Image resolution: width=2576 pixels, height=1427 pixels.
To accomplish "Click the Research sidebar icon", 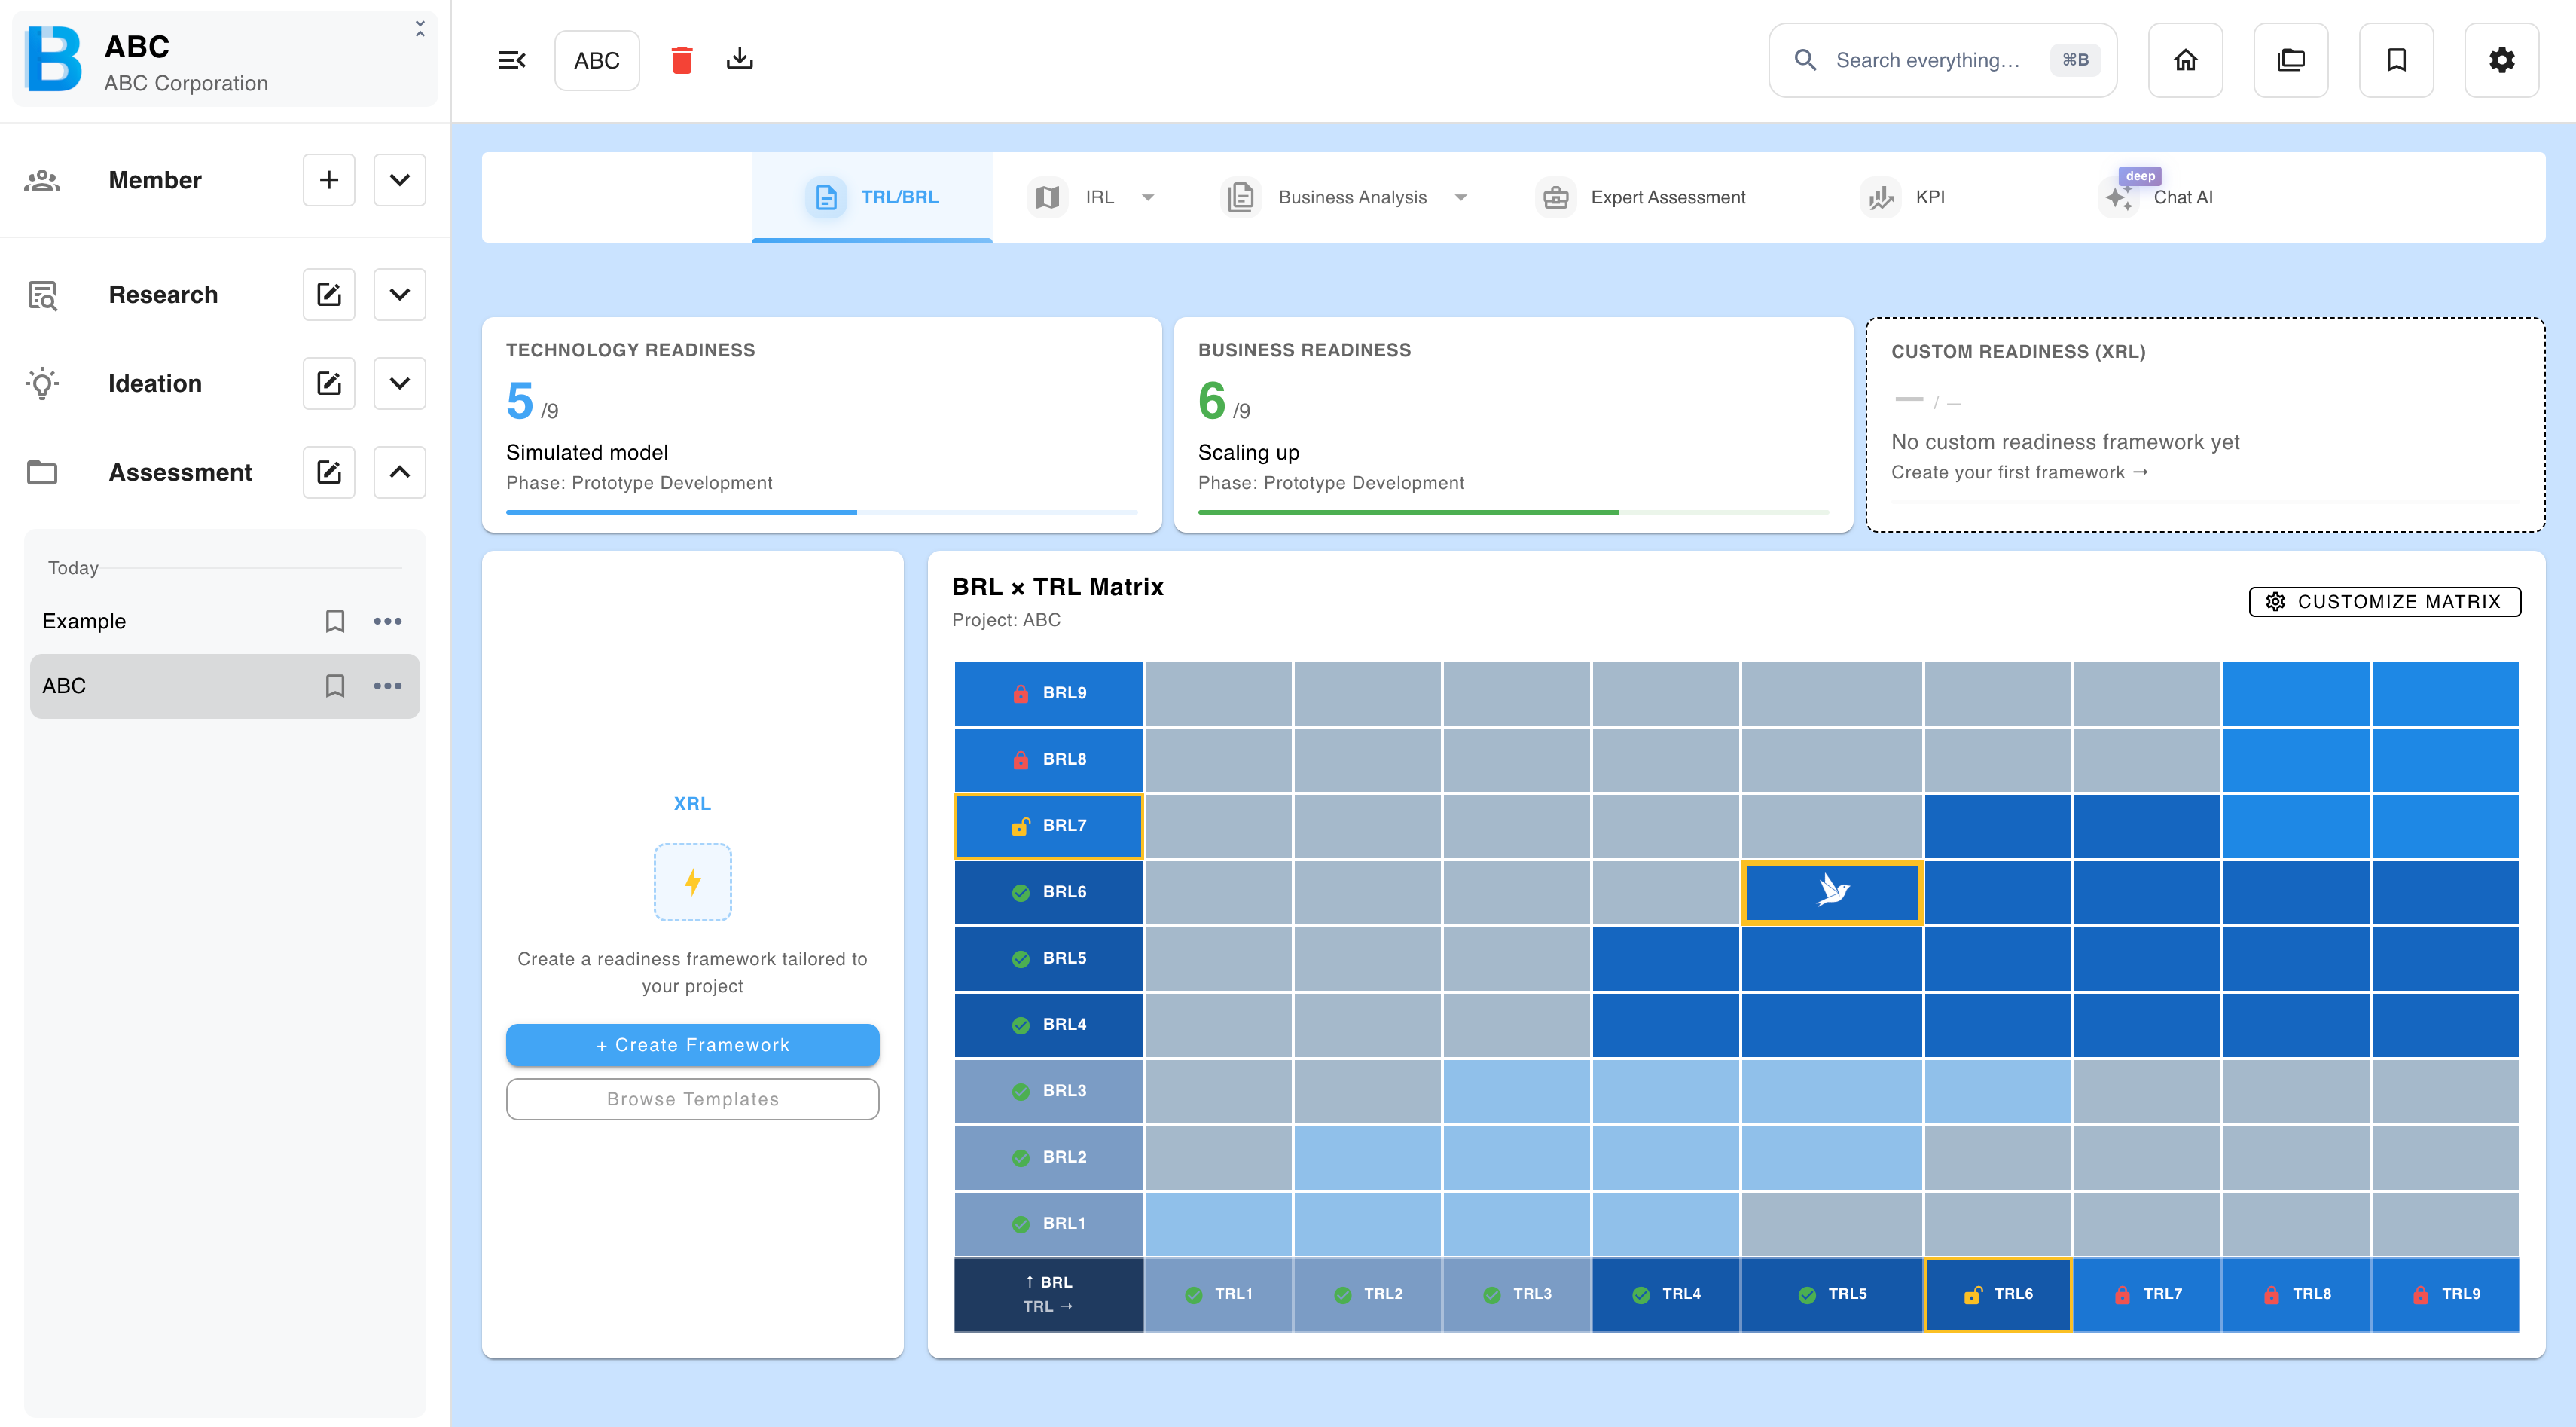I will coord(42,295).
